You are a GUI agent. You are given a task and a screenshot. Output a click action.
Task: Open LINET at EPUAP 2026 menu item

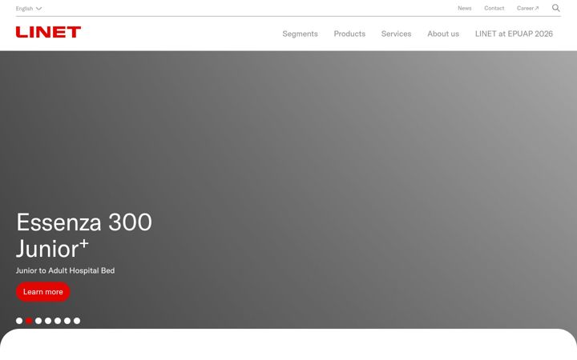(514, 34)
